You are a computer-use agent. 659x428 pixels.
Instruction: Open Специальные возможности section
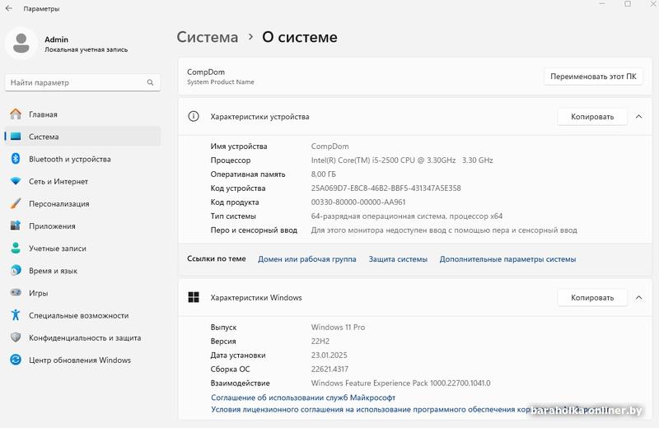(83, 314)
